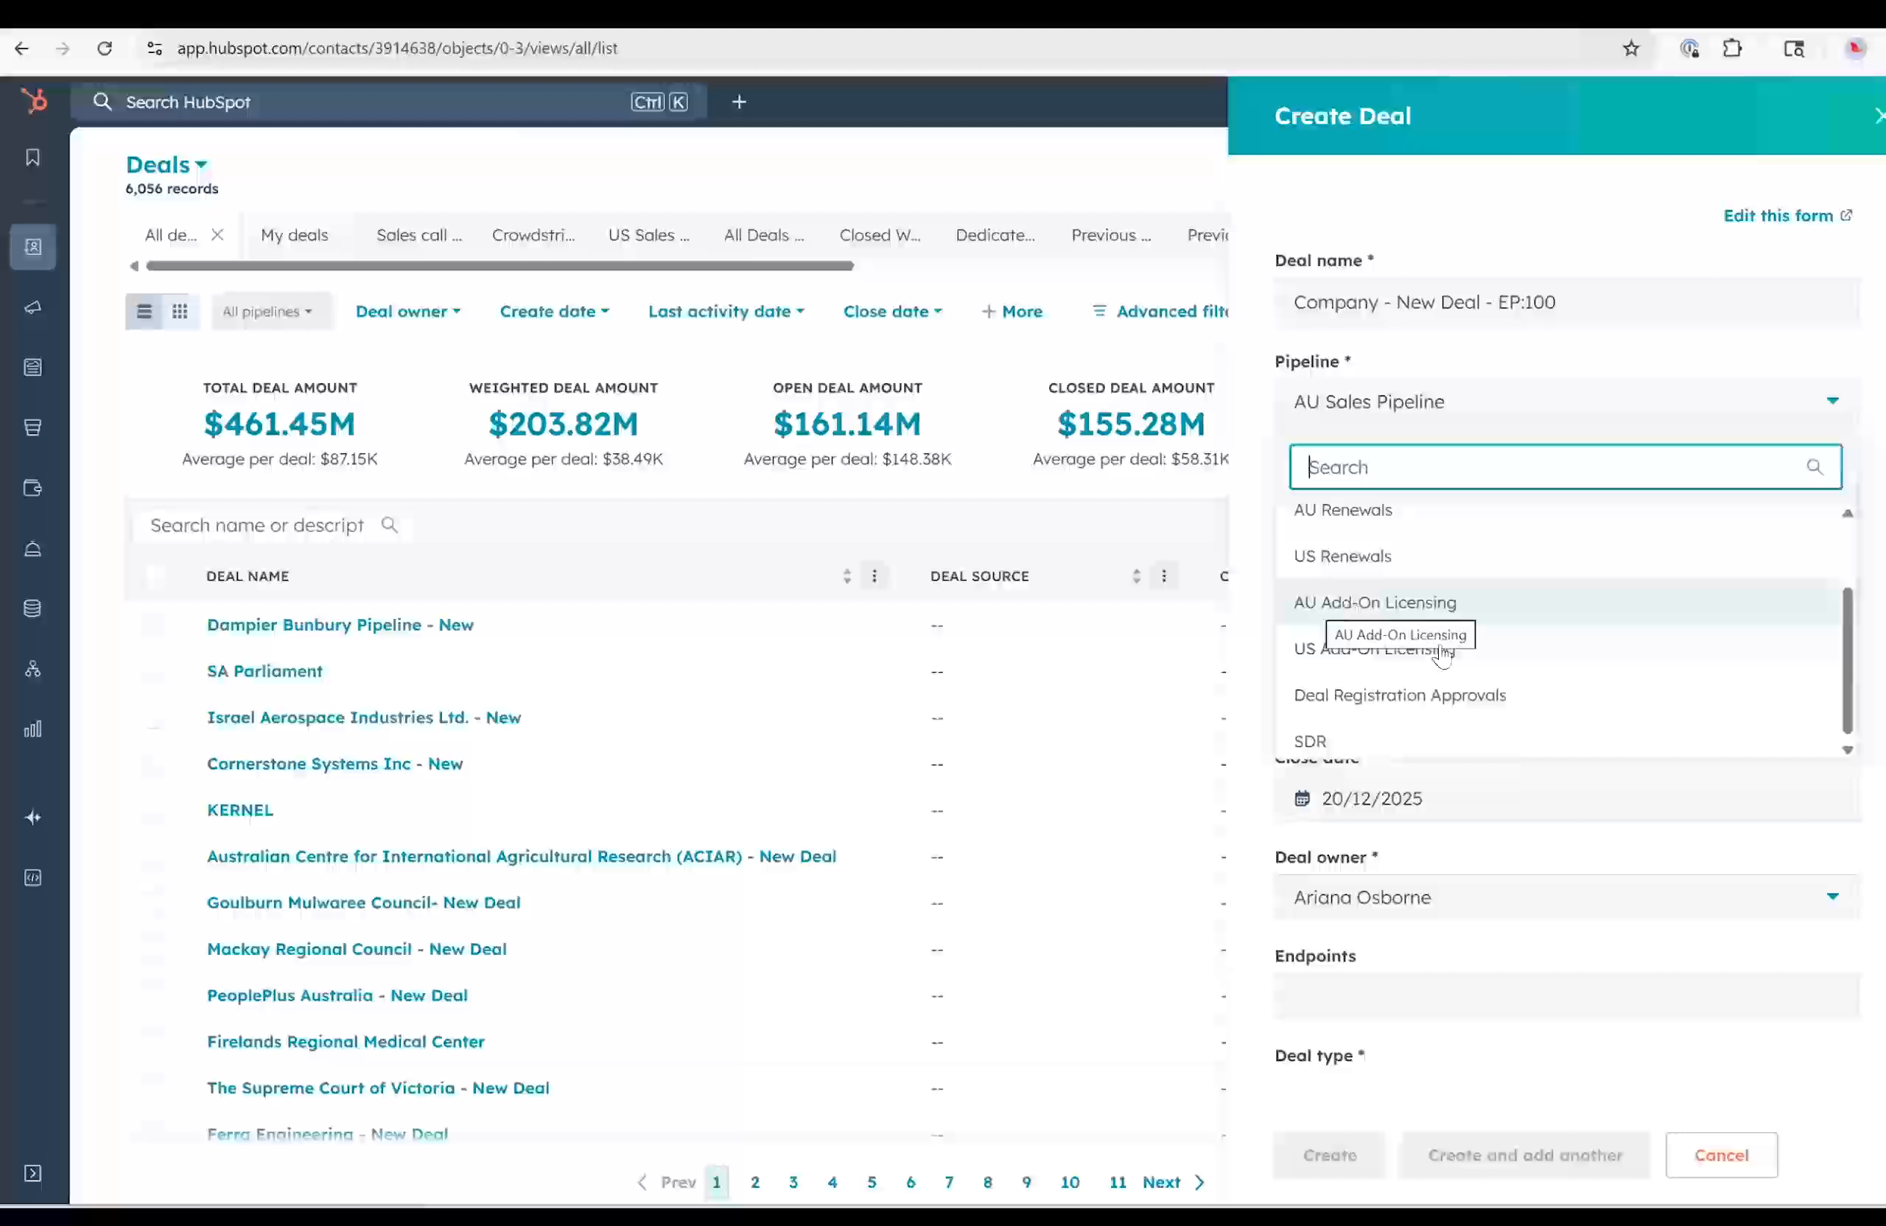The image size is (1886, 1226).
Task: Open the Data Management database icon
Action: pos(32,608)
